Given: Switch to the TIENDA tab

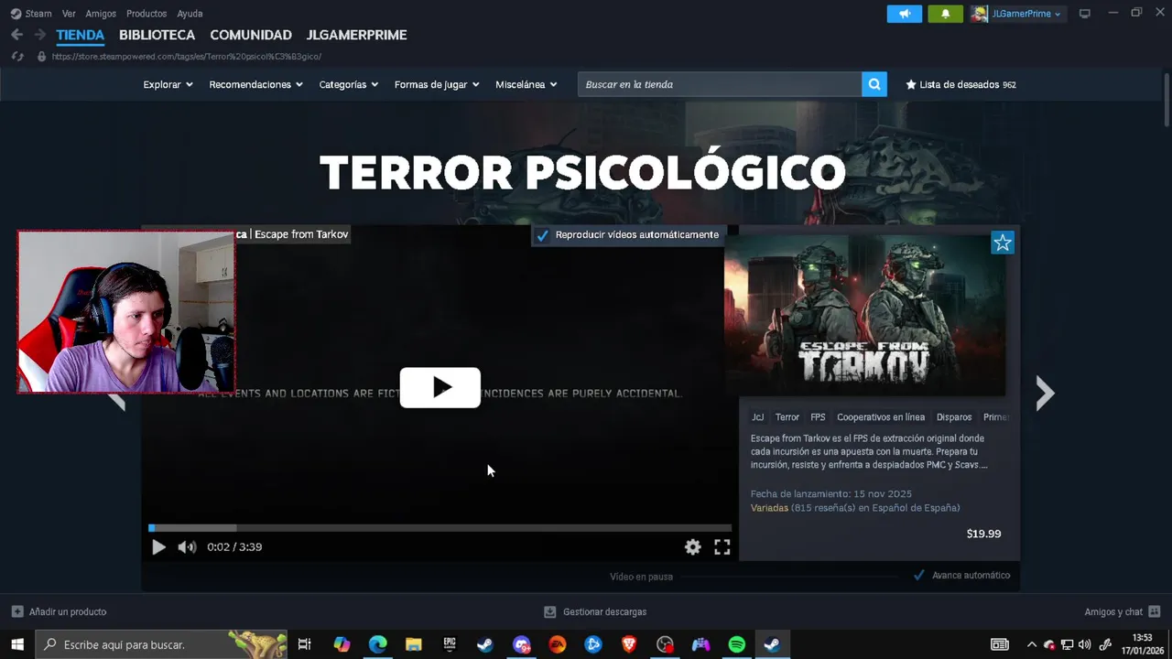Looking at the screenshot, I should pos(81,35).
